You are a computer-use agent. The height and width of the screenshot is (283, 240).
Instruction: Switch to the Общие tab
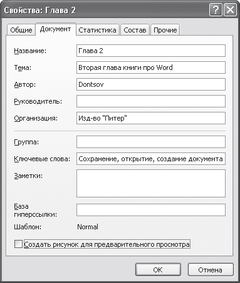click(21, 30)
